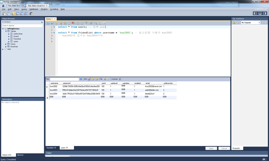Collapse the Tables node
The image size is (269, 161).
tap(6, 31)
